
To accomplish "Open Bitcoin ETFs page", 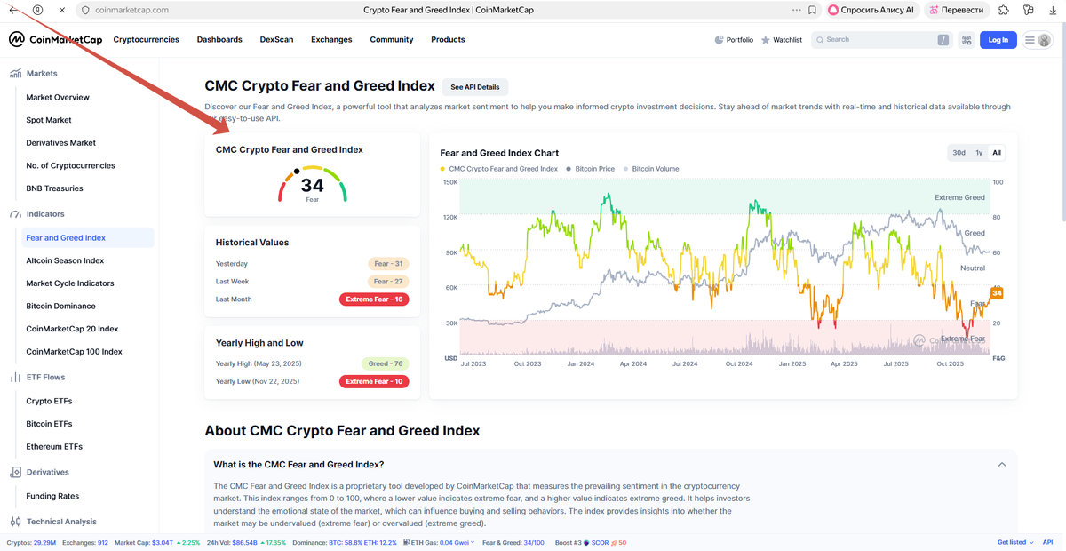I will [x=49, y=425].
